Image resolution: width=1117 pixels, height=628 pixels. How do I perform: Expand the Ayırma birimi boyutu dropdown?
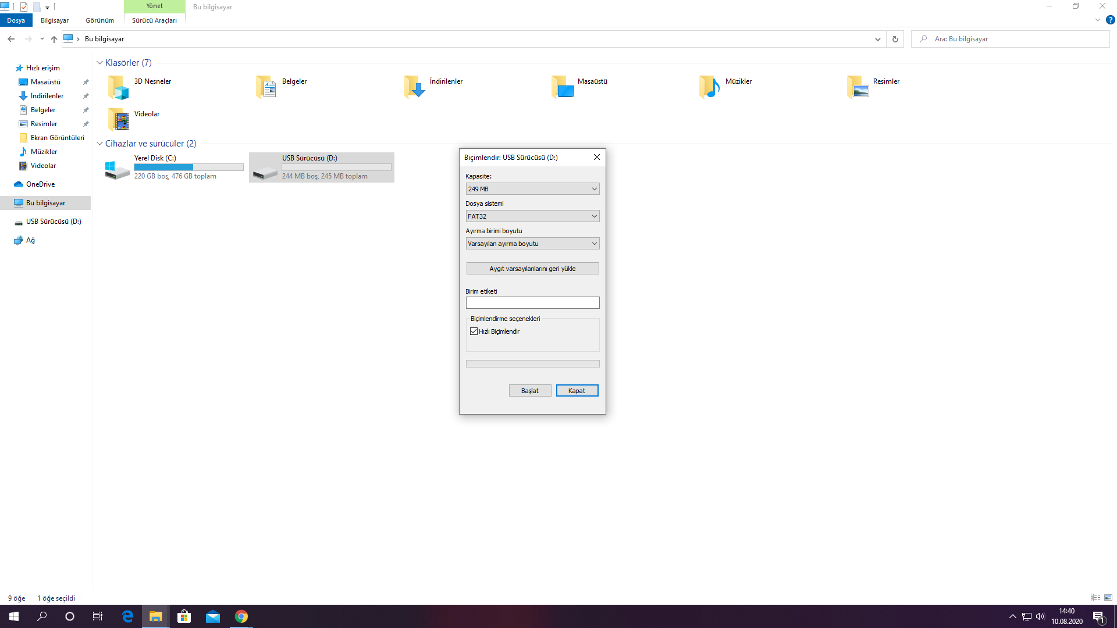532,244
